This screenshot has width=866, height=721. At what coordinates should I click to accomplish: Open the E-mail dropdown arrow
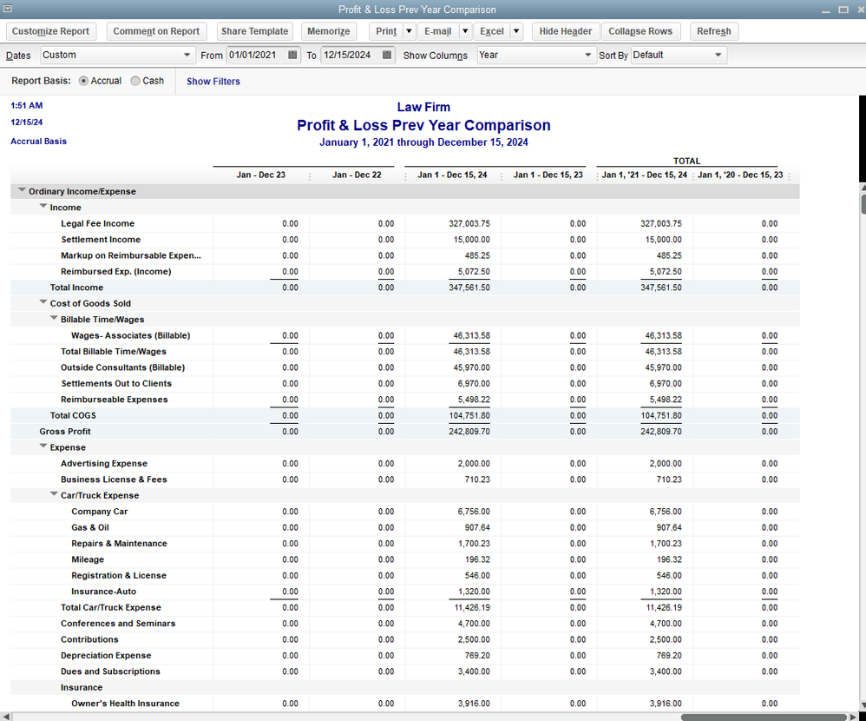465,31
